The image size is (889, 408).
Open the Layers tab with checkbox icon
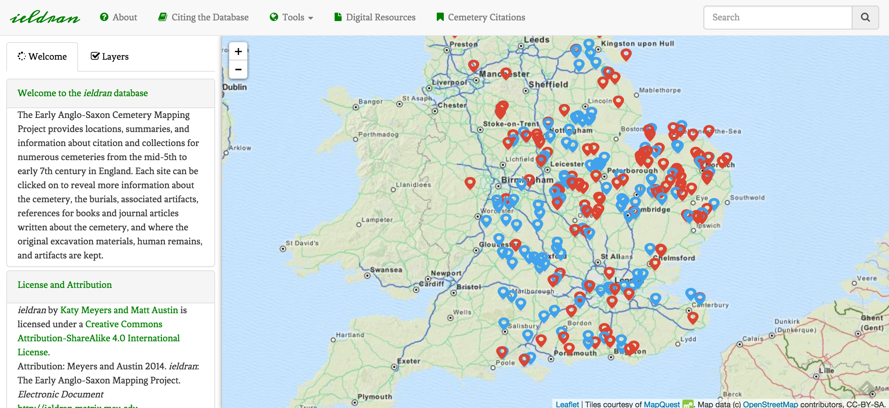[110, 57]
